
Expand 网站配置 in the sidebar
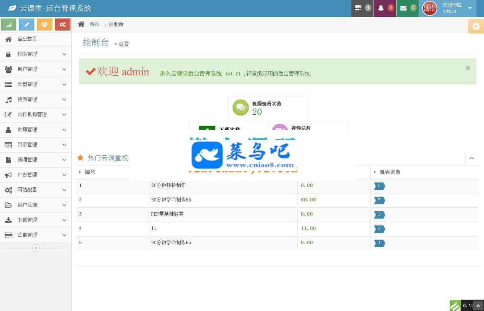tap(35, 190)
